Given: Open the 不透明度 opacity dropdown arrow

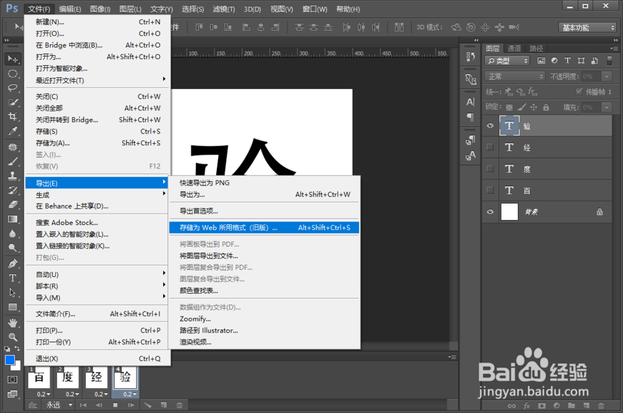Looking at the screenshot, I should [606, 76].
